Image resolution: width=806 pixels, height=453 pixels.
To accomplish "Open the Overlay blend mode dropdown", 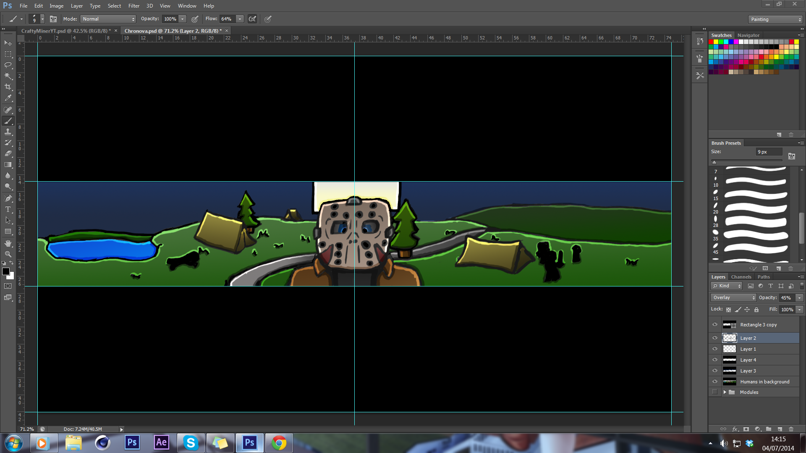I will tap(733, 297).
